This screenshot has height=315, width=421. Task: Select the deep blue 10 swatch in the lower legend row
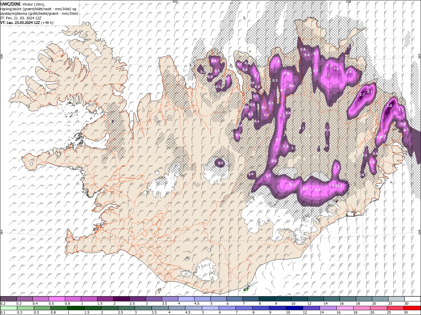click(294, 308)
